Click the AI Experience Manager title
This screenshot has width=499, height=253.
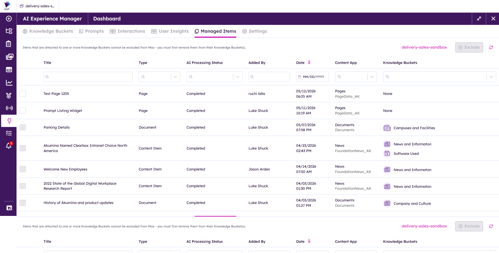tap(52, 19)
